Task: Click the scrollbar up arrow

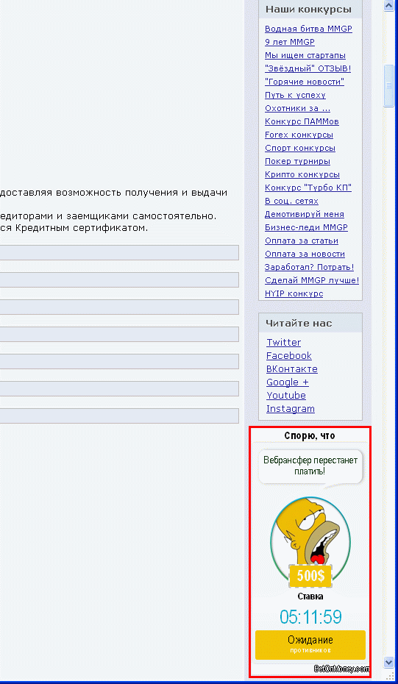Action: click(x=389, y=5)
